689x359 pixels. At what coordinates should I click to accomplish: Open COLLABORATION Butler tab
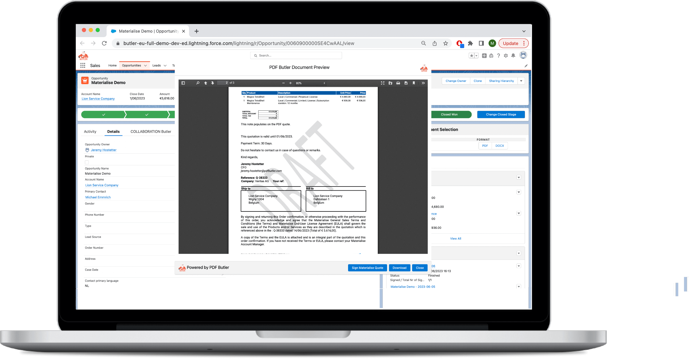[x=151, y=132]
